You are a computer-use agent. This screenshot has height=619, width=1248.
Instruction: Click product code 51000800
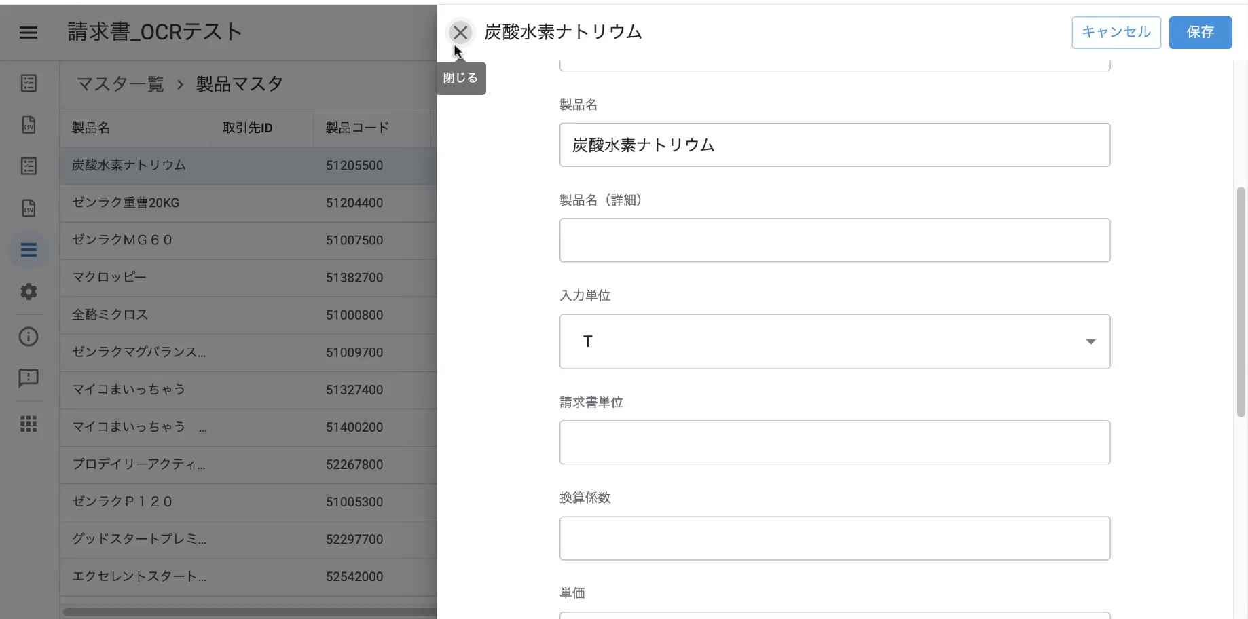click(x=354, y=315)
